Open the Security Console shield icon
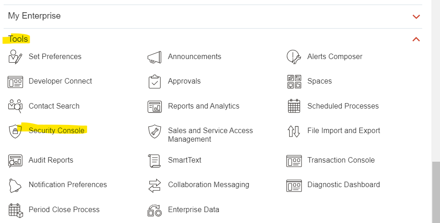The height and width of the screenshot is (223, 440). [x=15, y=131]
